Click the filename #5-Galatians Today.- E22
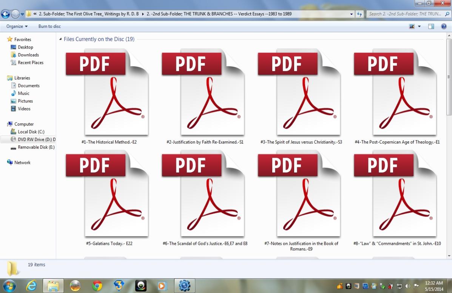The width and height of the screenshot is (452, 293). click(109, 244)
